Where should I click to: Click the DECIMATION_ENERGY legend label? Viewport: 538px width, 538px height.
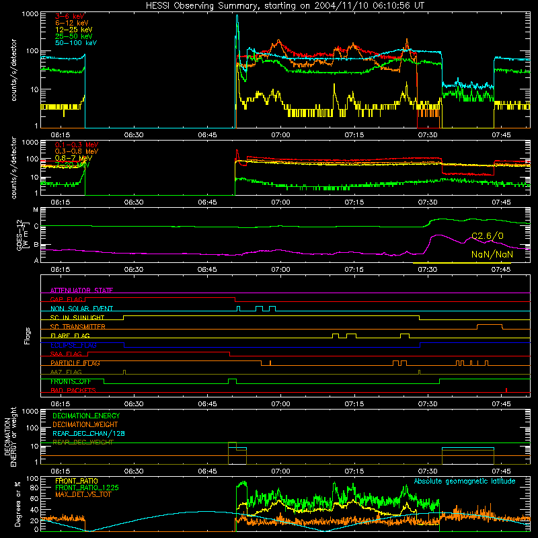86,416
